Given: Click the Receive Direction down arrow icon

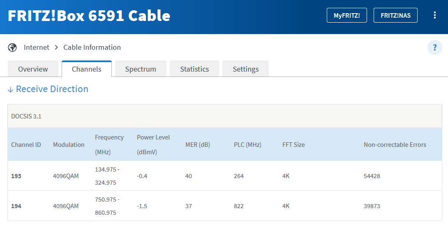Looking at the screenshot, I should 11,90.
